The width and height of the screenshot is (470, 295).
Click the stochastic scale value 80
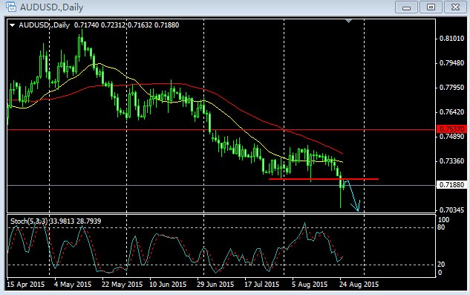point(441,227)
